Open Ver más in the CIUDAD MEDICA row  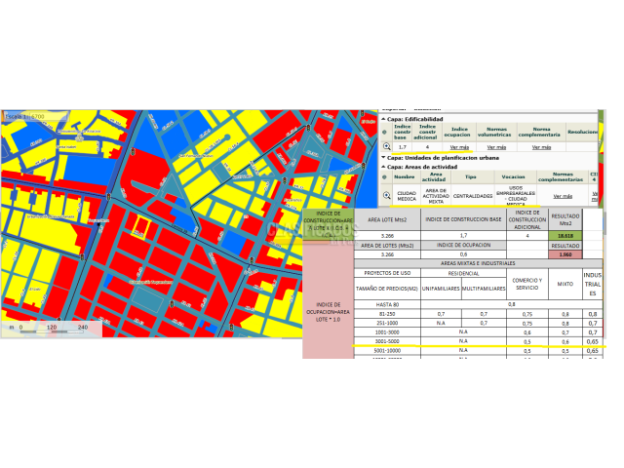pyautogui.click(x=563, y=196)
